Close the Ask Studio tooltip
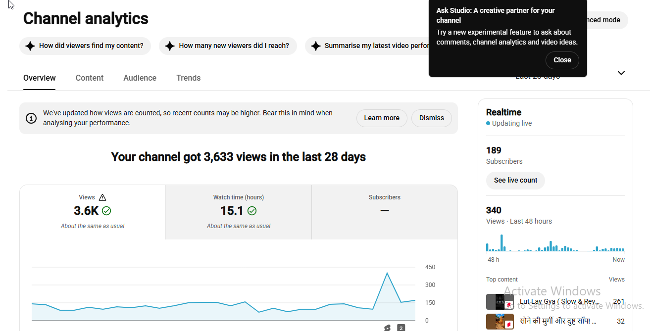 click(562, 60)
